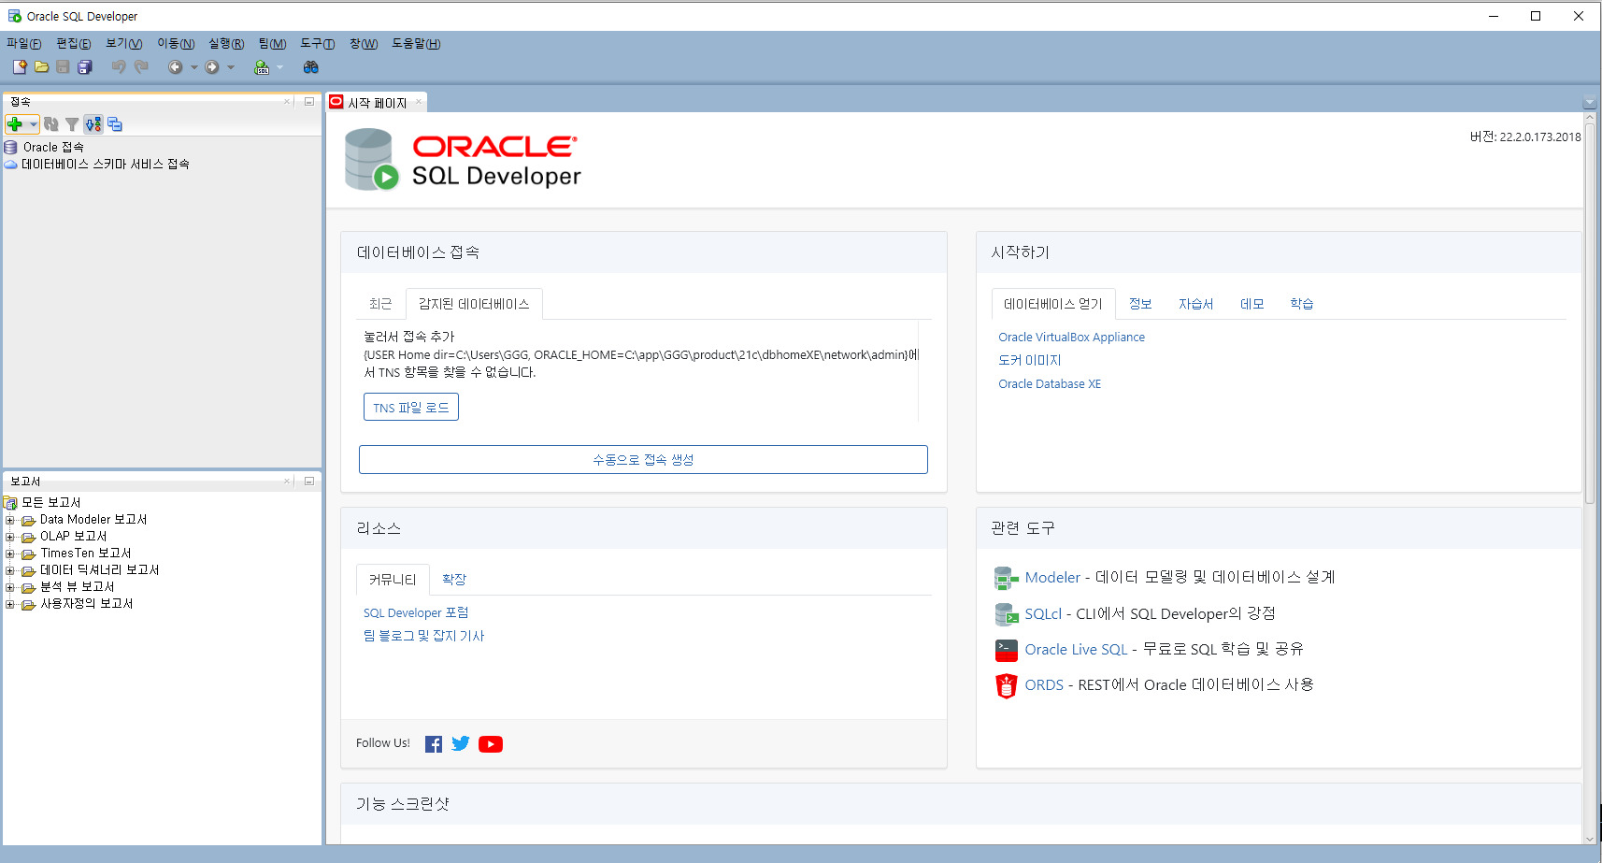
Task: Open the 도움말(H) menu
Action: 416,43
